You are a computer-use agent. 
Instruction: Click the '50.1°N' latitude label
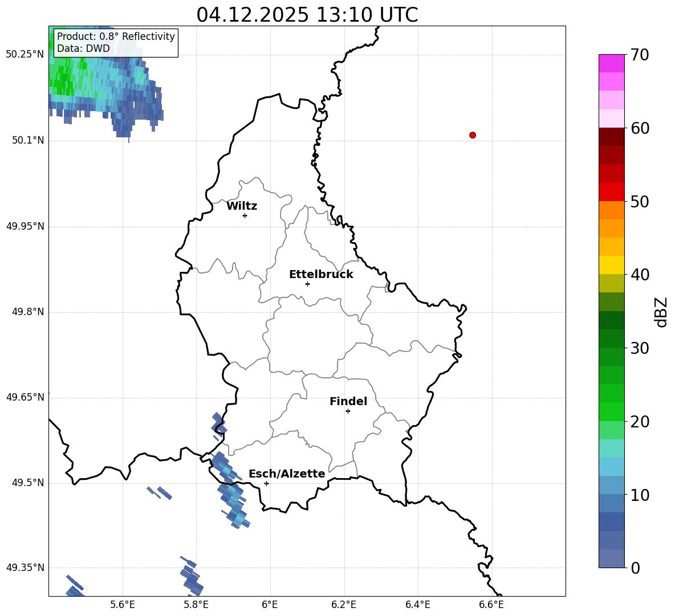pos(28,140)
